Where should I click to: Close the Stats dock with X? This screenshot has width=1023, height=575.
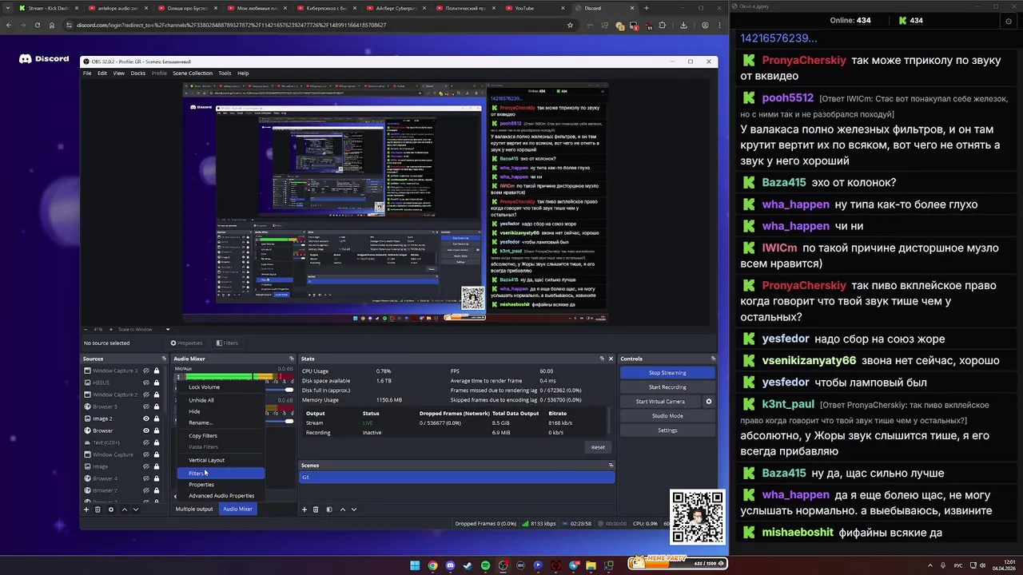pos(611,359)
